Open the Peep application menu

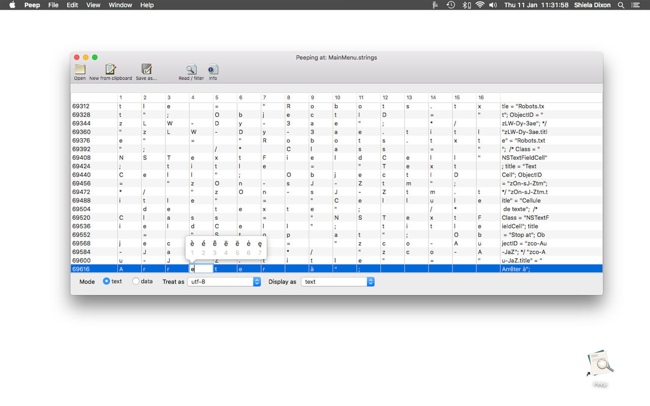pyautogui.click(x=32, y=5)
